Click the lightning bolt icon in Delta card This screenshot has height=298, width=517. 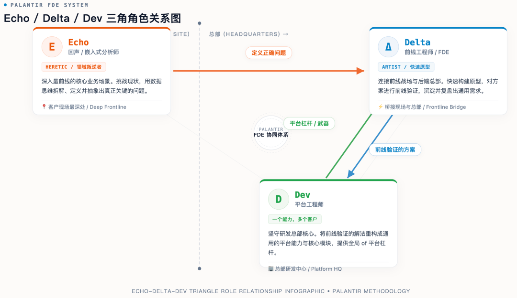[x=381, y=106]
